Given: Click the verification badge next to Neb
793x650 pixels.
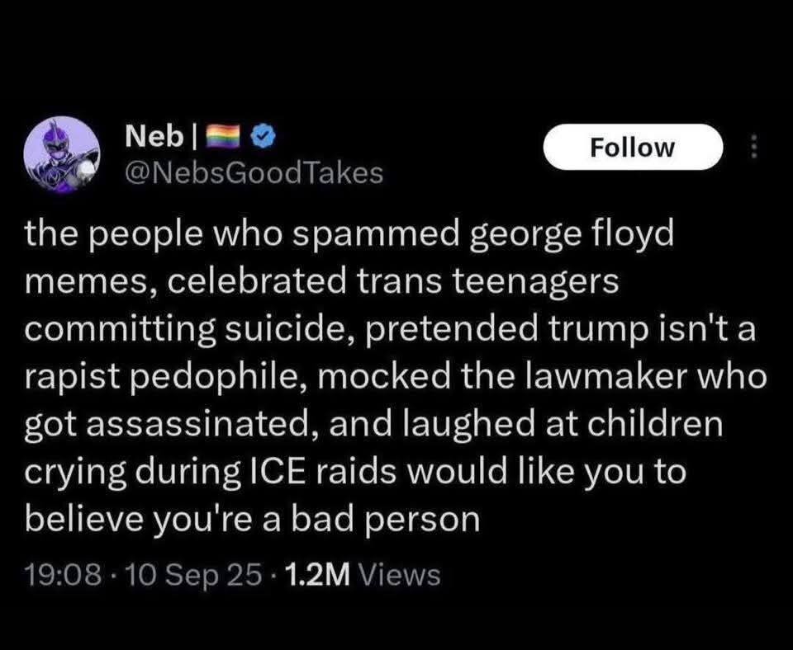Looking at the screenshot, I should tap(263, 137).
